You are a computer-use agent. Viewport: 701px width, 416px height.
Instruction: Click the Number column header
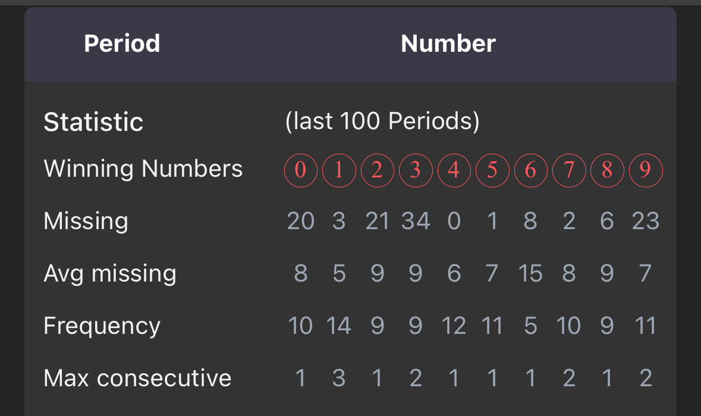coord(448,43)
